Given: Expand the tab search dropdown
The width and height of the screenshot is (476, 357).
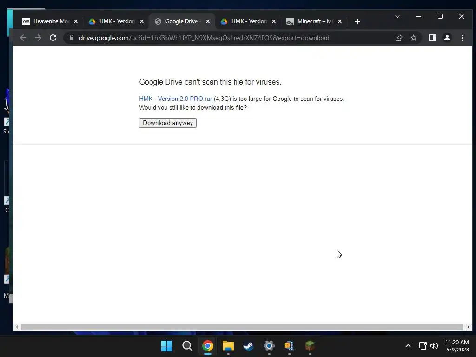Looking at the screenshot, I should pyautogui.click(x=397, y=16).
